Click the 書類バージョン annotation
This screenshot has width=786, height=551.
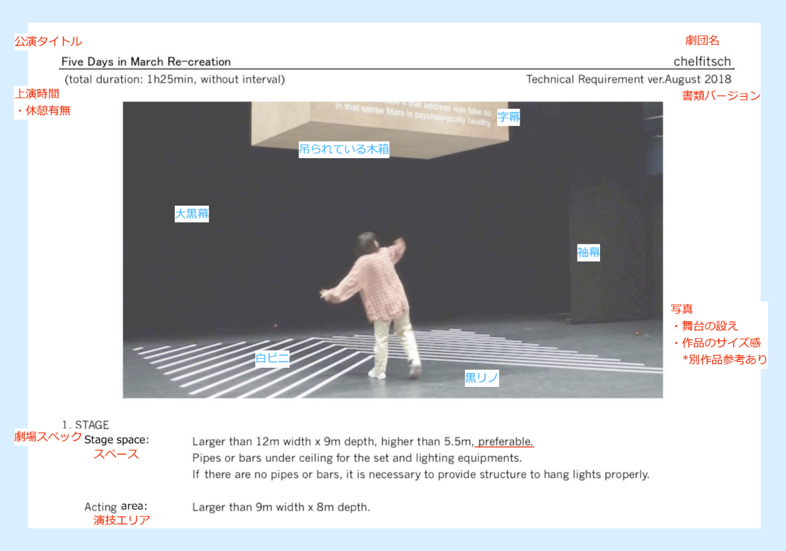pos(721,96)
